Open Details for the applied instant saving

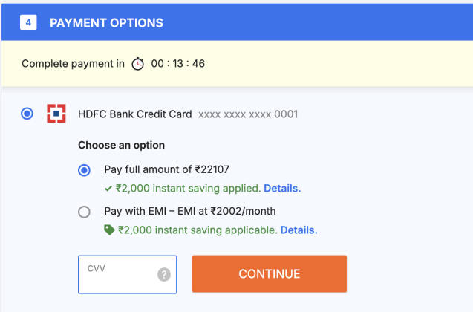(x=282, y=188)
